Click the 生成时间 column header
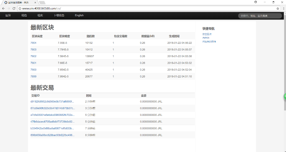This screenshot has width=286, height=152. point(174,36)
